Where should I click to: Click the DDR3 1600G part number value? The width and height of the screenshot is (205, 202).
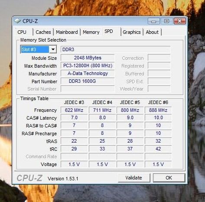point(88,81)
